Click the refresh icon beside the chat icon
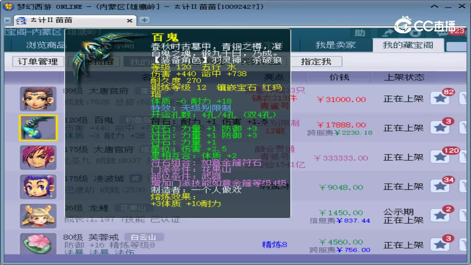This screenshot has height=265, width=471. click(415, 32)
